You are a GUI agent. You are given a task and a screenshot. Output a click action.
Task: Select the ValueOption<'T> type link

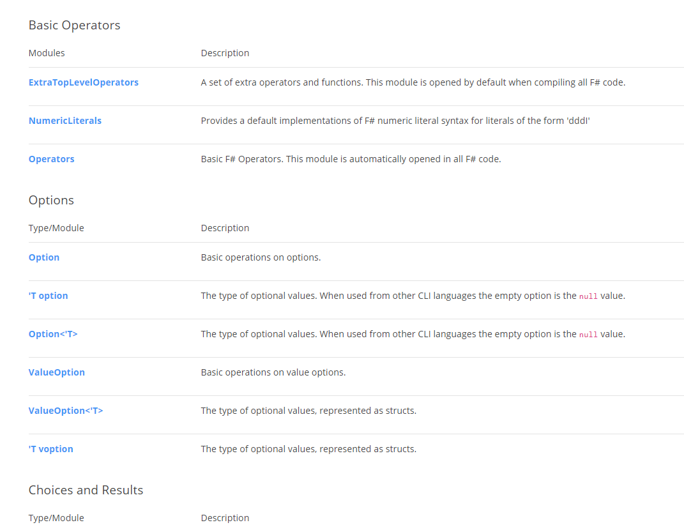coord(66,411)
